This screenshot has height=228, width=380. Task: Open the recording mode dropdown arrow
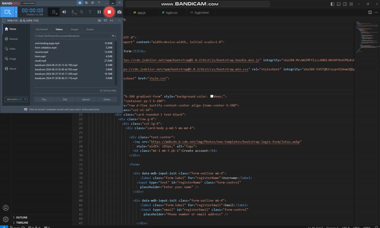pyautogui.click(x=16, y=12)
